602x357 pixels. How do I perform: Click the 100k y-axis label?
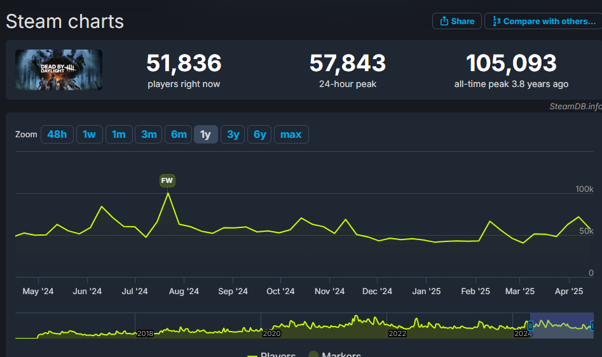coord(584,189)
